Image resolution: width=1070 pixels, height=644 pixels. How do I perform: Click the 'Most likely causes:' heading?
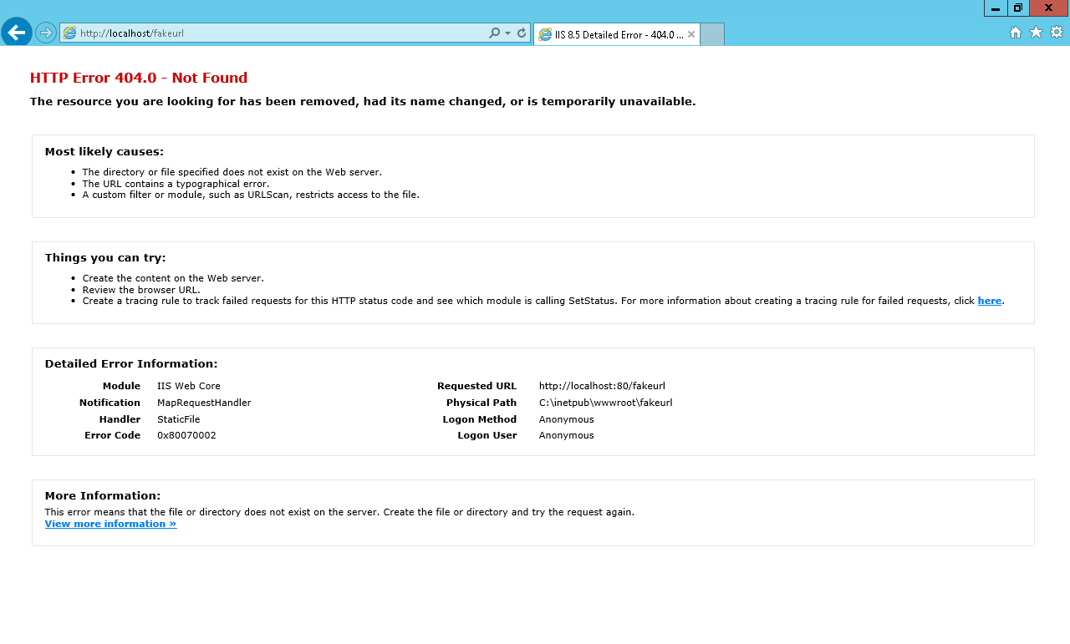coord(104,152)
